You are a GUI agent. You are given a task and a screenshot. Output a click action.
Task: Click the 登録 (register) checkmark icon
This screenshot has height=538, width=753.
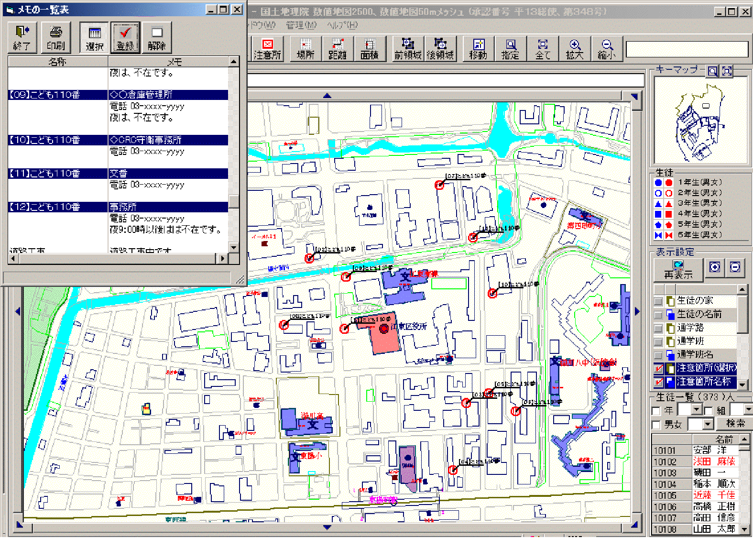(125, 37)
